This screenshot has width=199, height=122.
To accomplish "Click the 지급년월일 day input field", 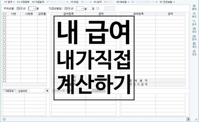I will click(x=90, y=9).
